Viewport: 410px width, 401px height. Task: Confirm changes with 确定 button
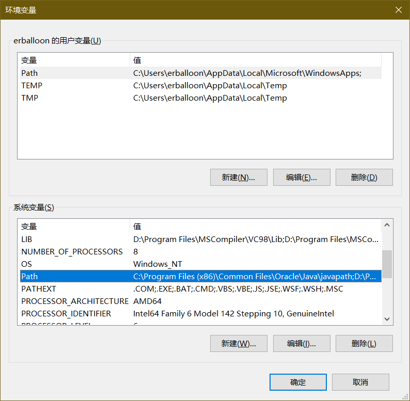[x=298, y=382]
